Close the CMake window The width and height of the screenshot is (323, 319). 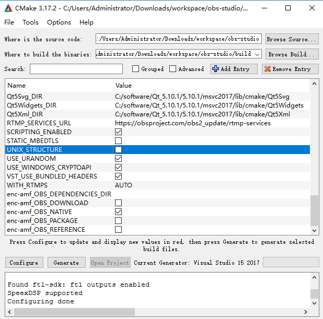(312, 8)
